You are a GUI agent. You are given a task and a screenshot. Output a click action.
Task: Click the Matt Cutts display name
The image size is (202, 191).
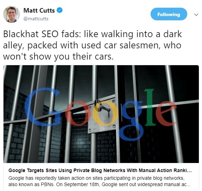click(x=39, y=11)
